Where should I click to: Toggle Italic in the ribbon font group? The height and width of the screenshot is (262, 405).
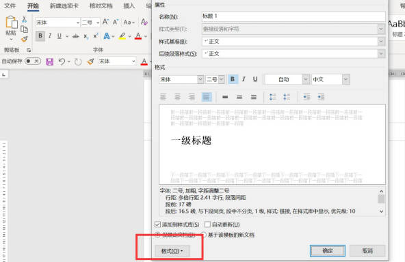[50, 35]
